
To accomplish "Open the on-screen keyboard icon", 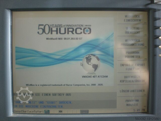I will pyautogui.click(x=84, y=111).
